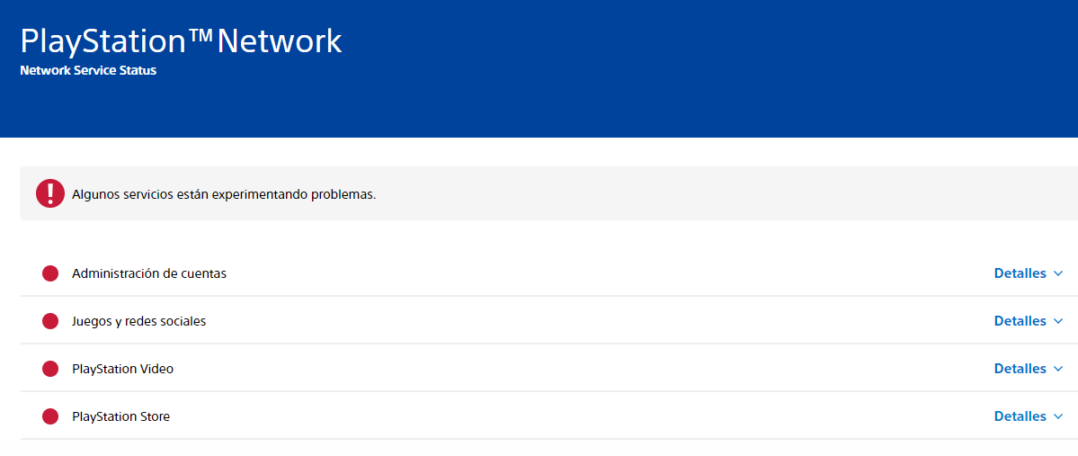The height and width of the screenshot is (456, 1078).
Task: Select the 'PlayStation Video' label
Action: pyautogui.click(x=122, y=370)
